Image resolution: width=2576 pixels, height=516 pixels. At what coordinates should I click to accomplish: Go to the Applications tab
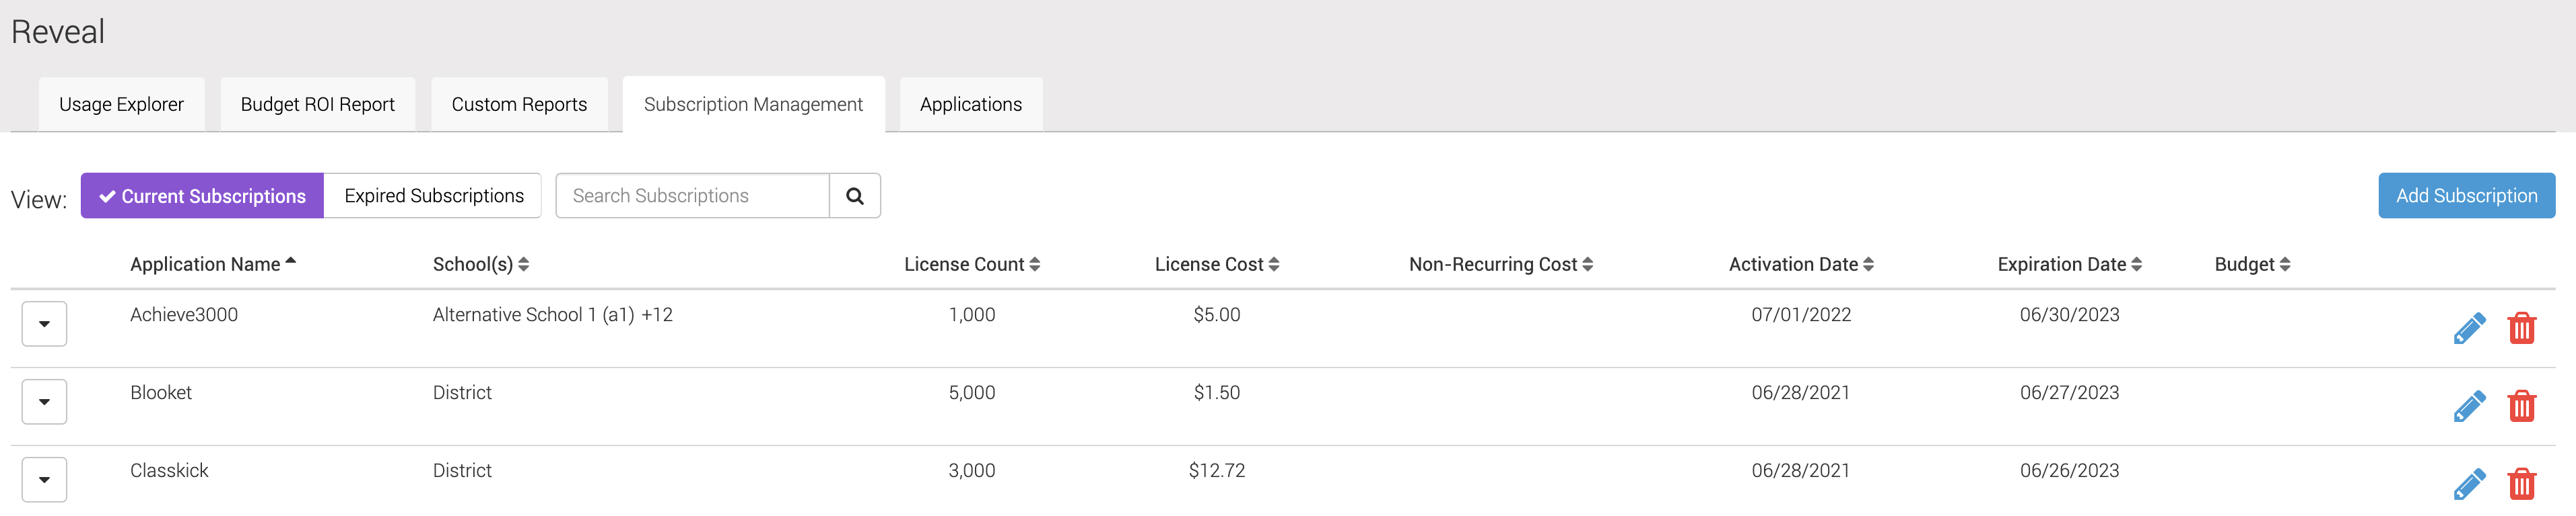click(x=971, y=105)
